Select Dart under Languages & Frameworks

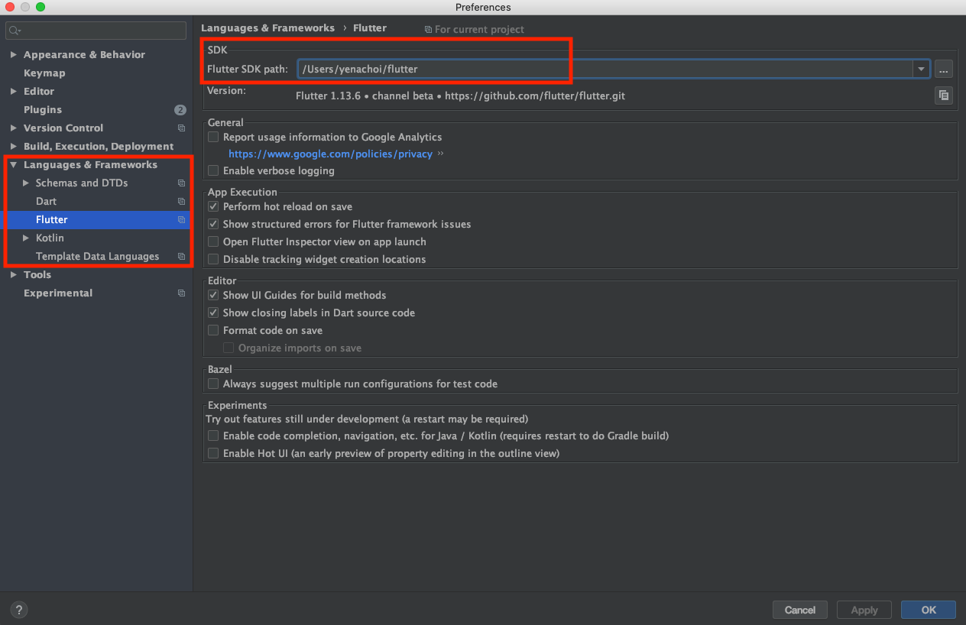[46, 202]
